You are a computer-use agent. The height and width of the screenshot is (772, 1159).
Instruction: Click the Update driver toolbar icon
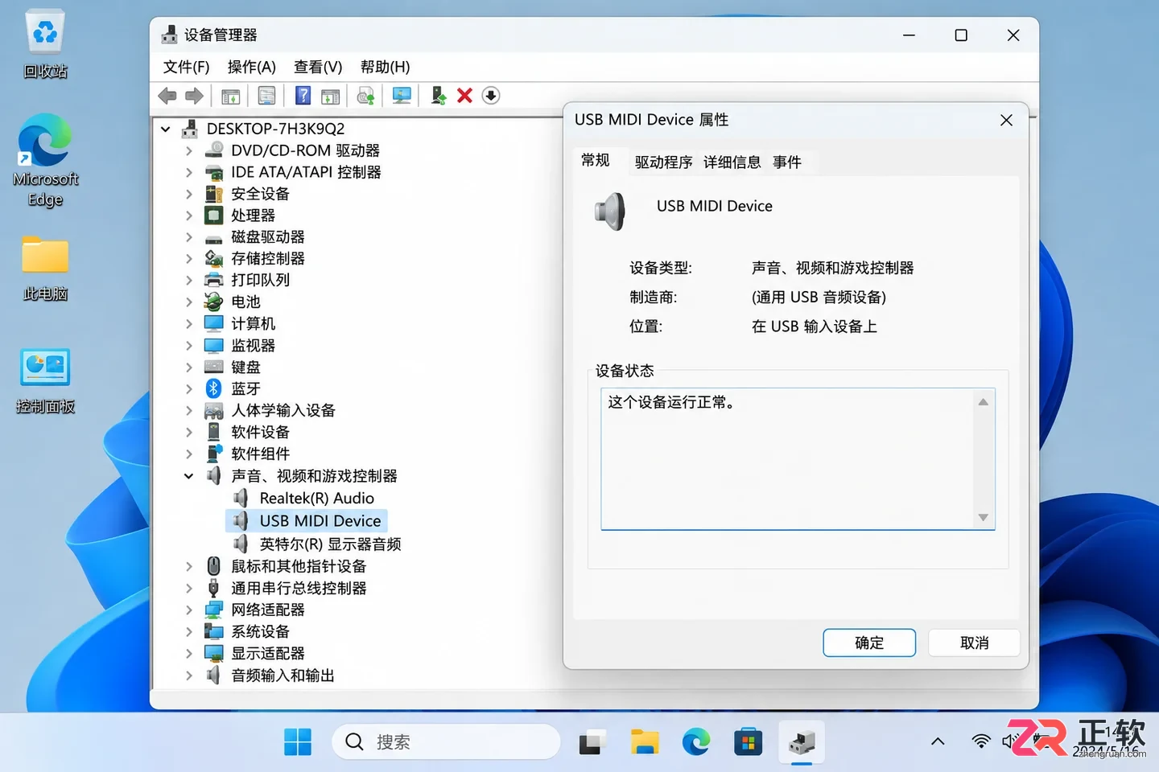pyautogui.click(x=438, y=96)
